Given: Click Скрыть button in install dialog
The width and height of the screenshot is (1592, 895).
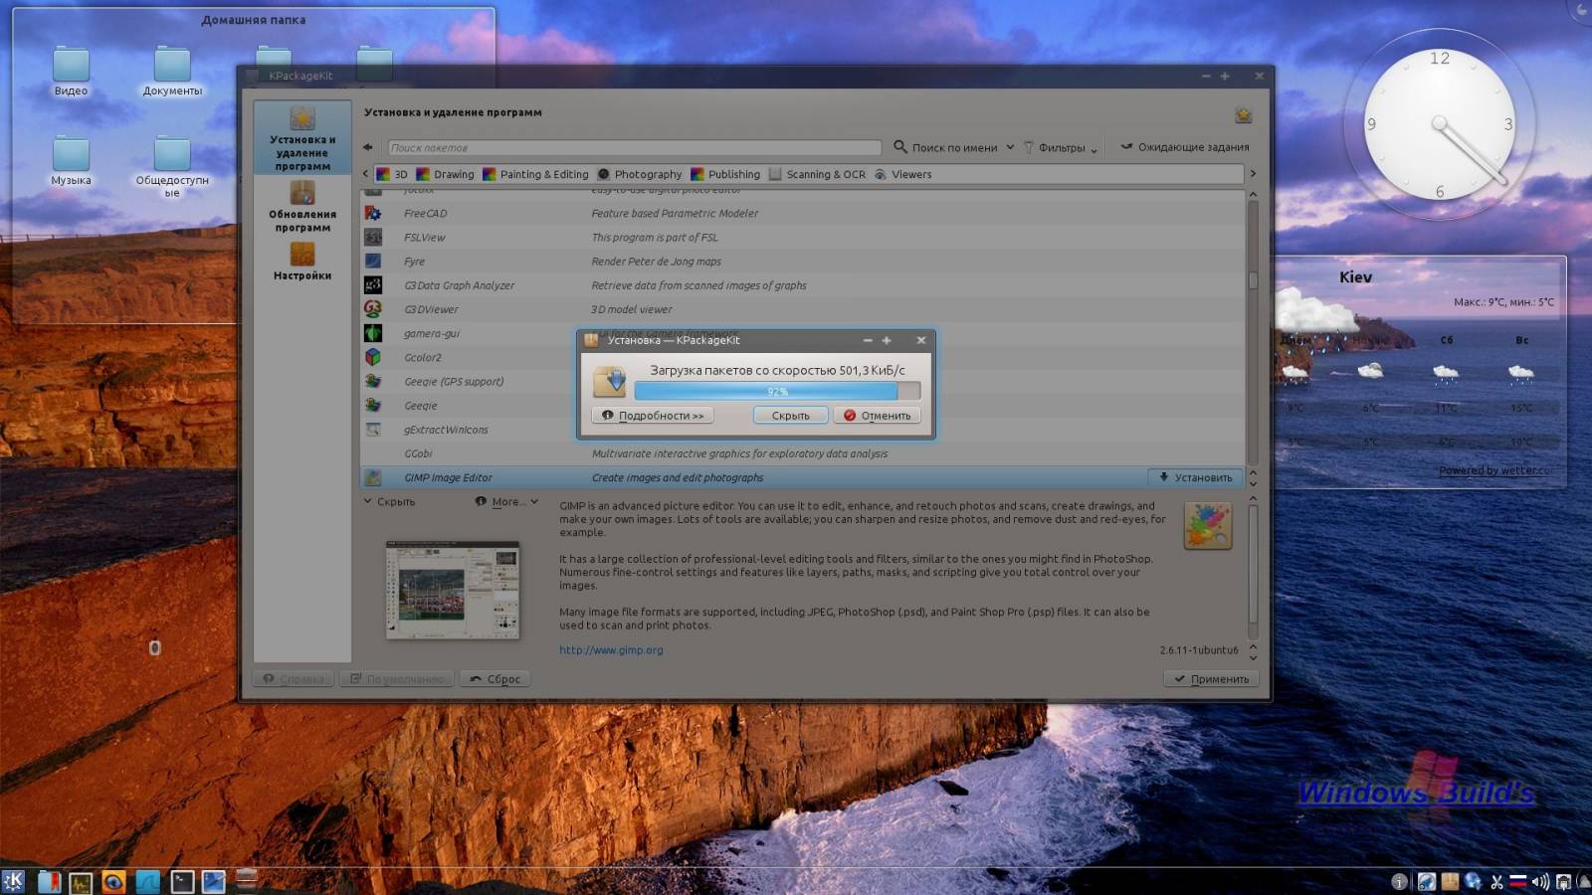Looking at the screenshot, I should pos(791,416).
